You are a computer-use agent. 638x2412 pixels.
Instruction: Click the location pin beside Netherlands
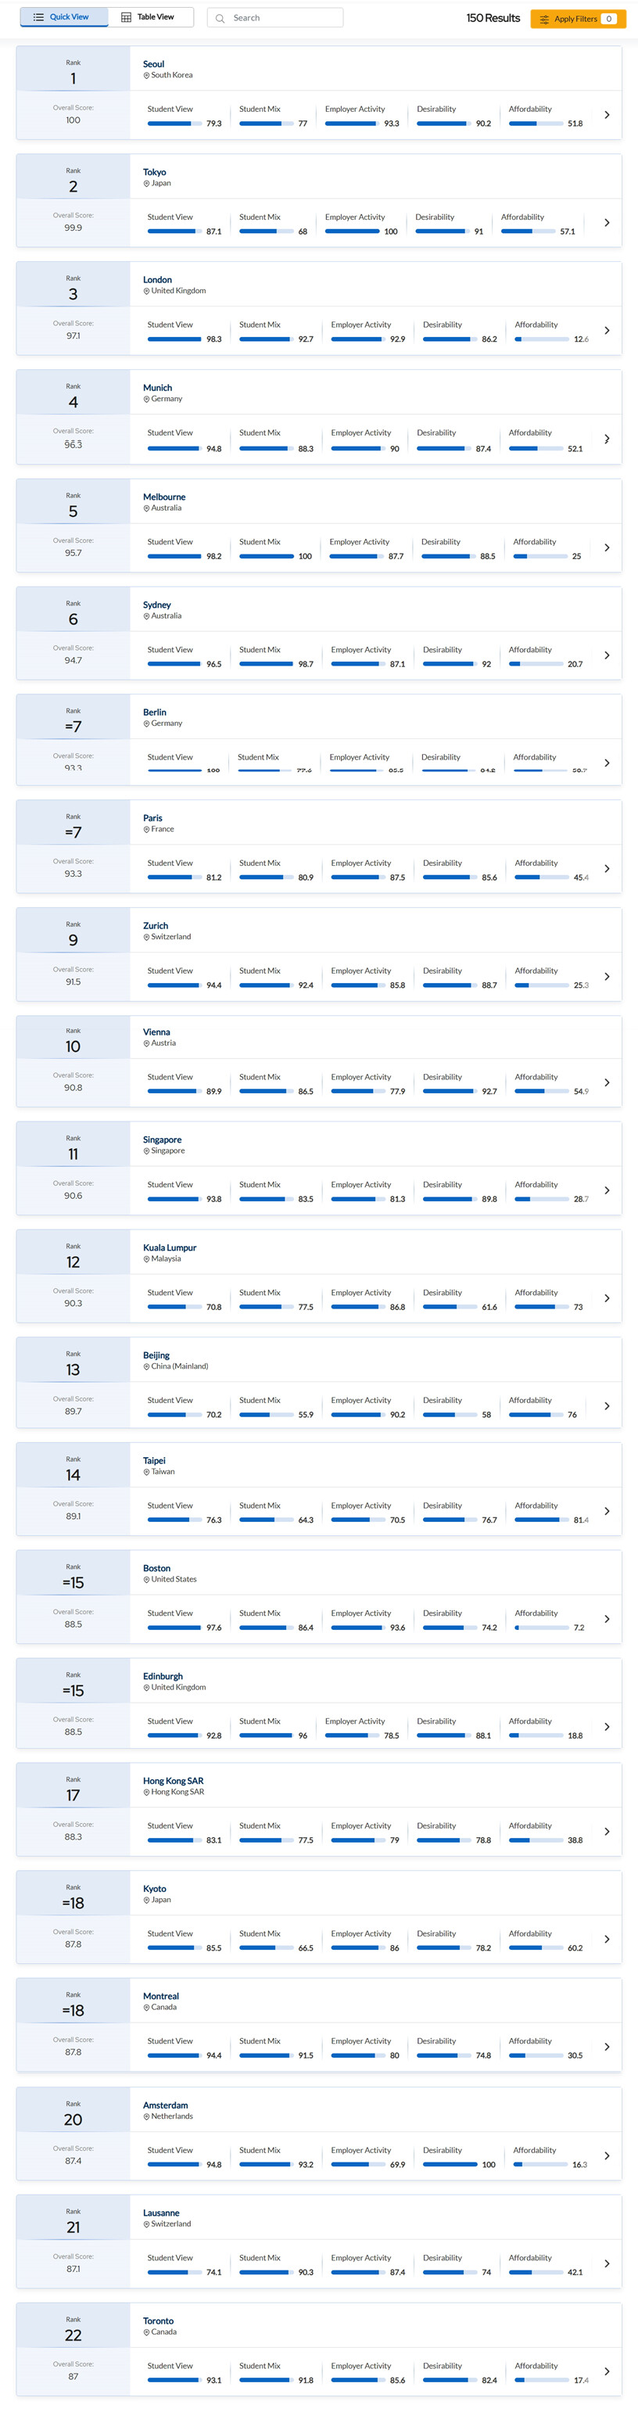pyautogui.click(x=146, y=2116)
